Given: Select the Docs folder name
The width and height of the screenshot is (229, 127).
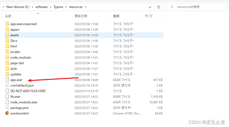Looking at the screenshot, I should point(14,41).
